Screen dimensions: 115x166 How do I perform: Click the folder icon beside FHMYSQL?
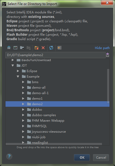(29, 126)
